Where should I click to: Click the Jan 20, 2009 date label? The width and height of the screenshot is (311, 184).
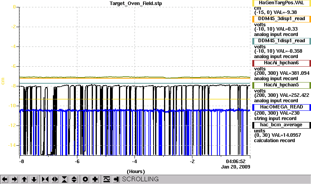click(236, 167)
